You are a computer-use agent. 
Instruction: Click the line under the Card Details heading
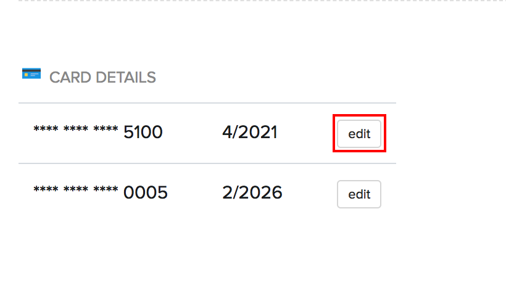click(x=207, y=103)
